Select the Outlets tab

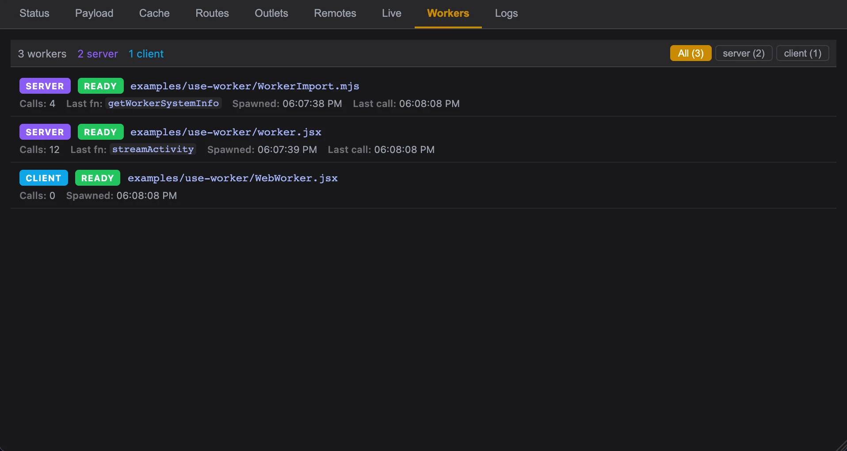(x=271, y=13)
